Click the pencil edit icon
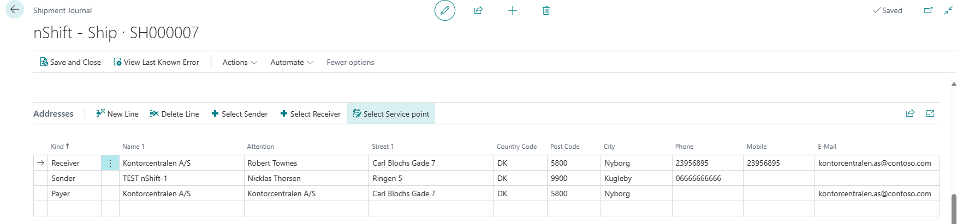957x224 pixels. (x=444, y=10)
